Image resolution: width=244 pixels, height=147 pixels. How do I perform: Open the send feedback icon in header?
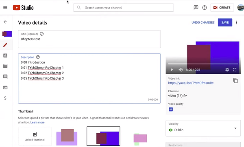(x=196, y=7)
